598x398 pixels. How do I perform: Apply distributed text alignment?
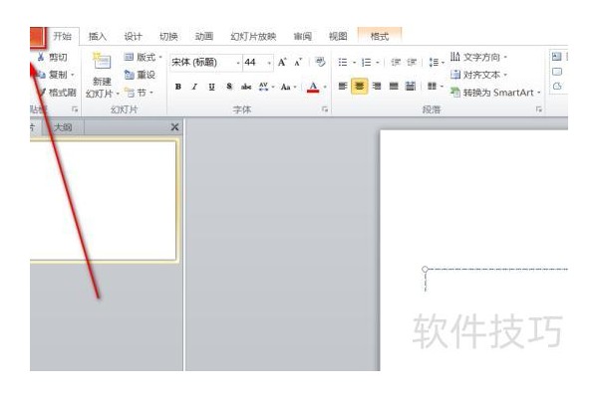tap(410, 87)
